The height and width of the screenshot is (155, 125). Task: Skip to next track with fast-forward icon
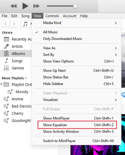point(36,6)
